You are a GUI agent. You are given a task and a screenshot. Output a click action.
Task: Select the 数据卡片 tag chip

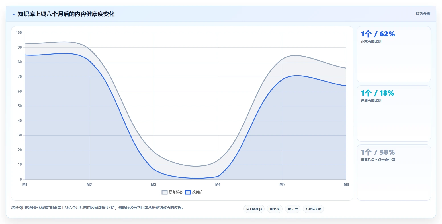tap(313, 209)
